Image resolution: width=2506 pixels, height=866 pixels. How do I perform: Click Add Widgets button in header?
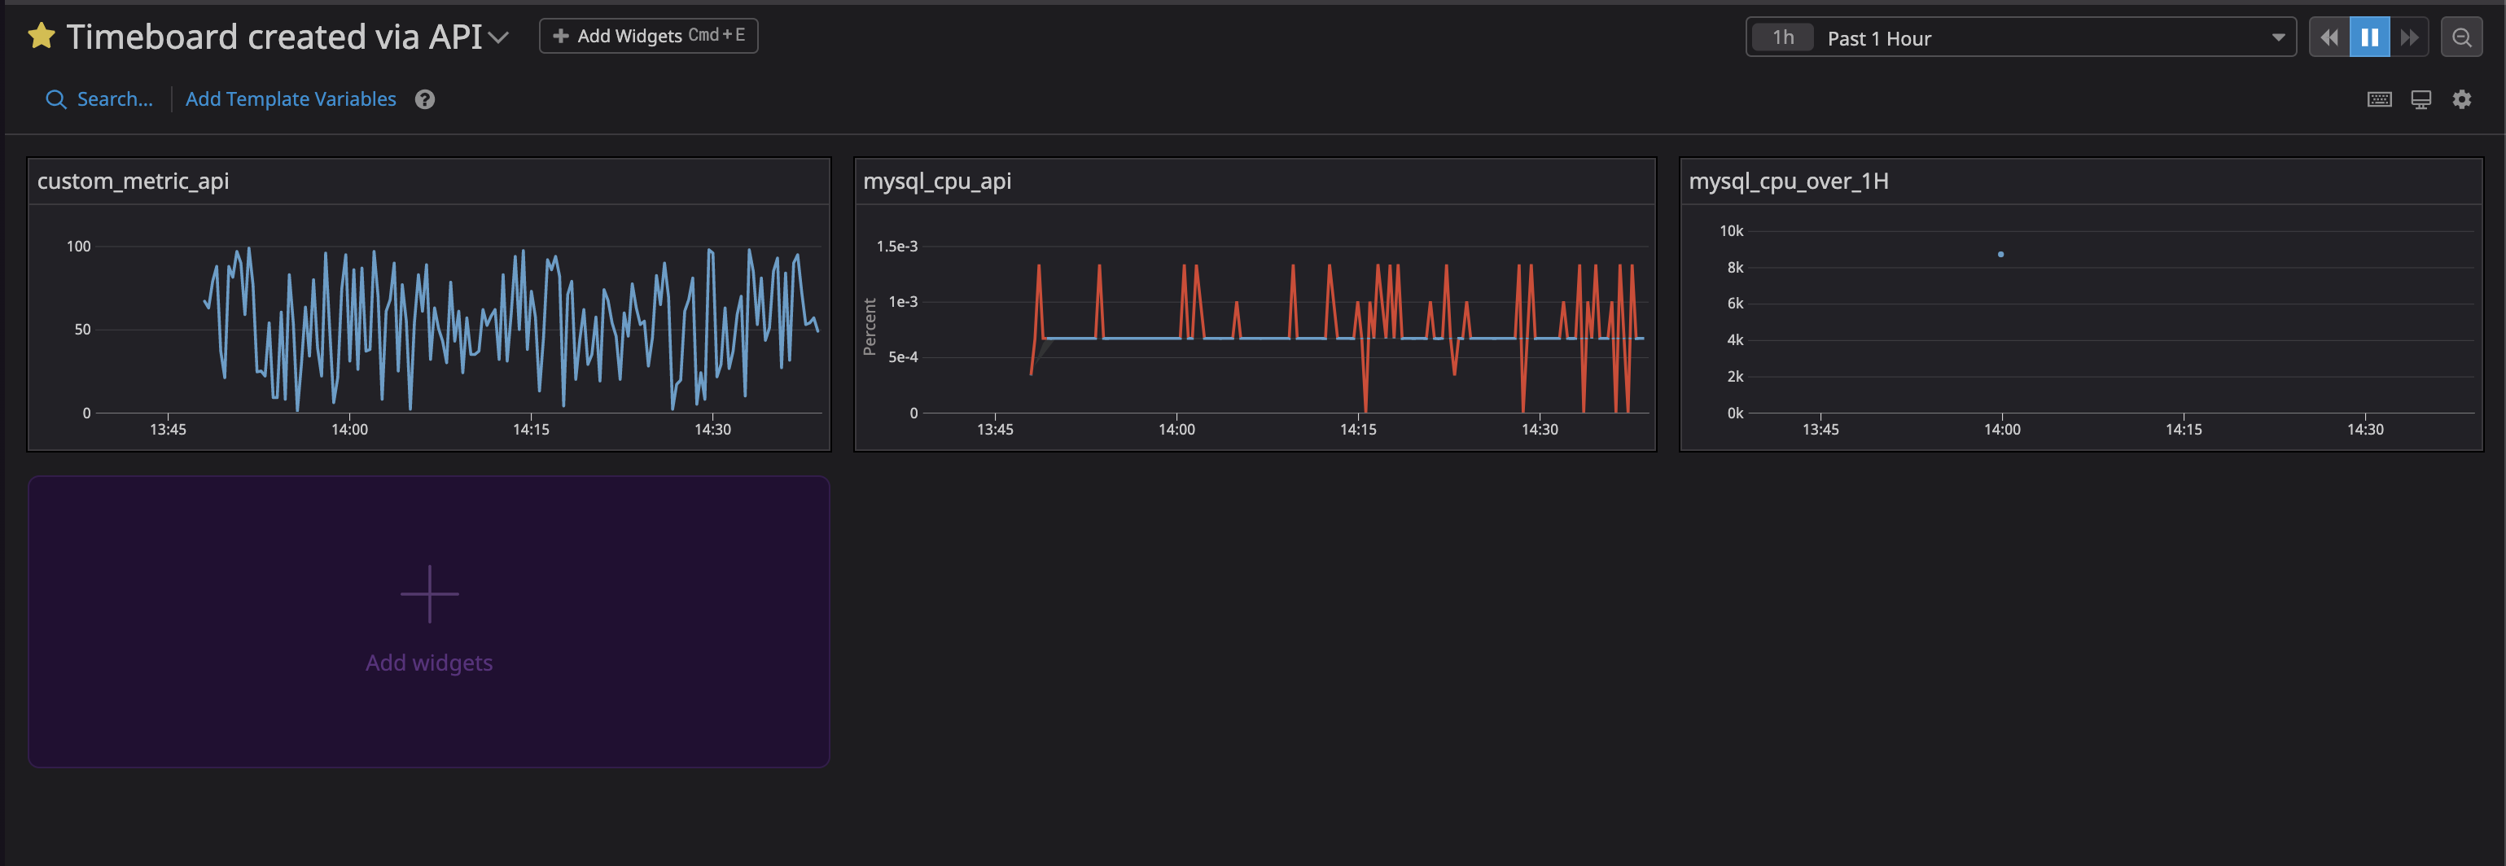648,36
